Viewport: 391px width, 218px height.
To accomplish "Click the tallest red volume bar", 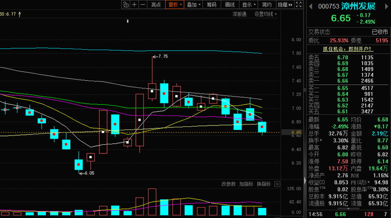I will pos(152,202).
